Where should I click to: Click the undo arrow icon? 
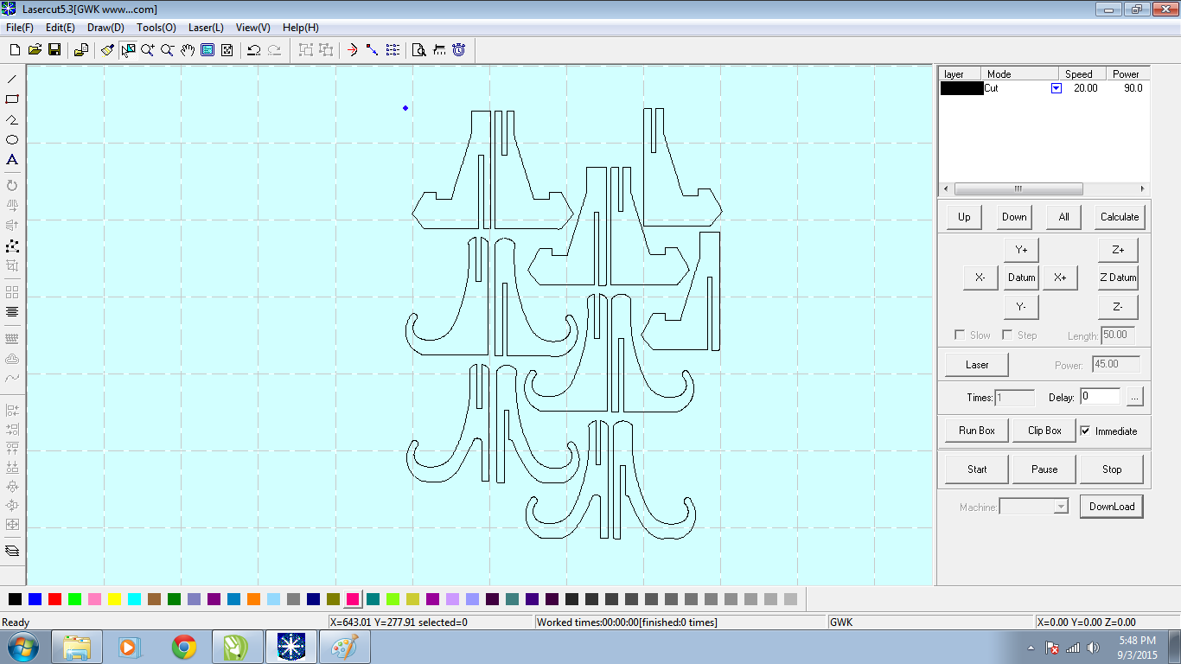pyautogui.click(x=254, y=50)
